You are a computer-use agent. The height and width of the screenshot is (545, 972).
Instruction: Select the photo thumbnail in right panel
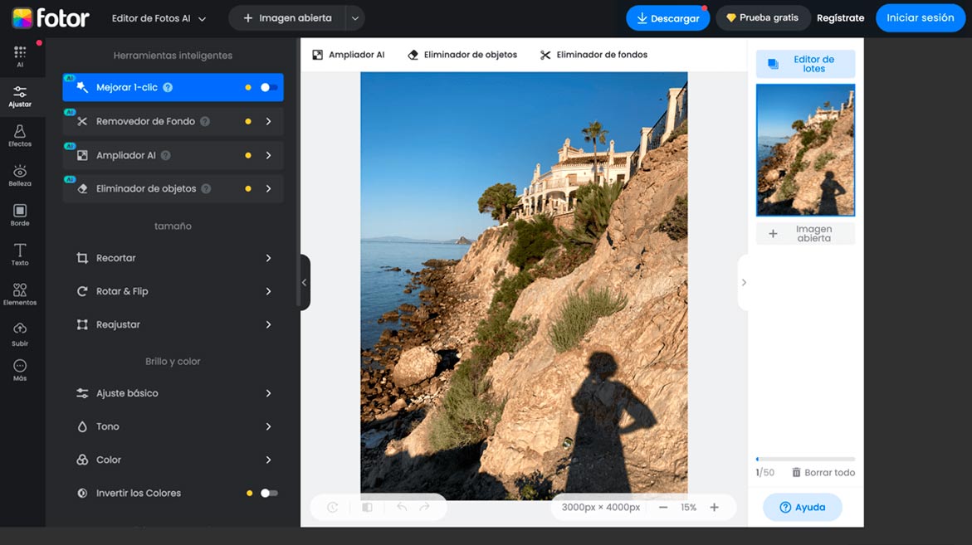coord(805,150)
